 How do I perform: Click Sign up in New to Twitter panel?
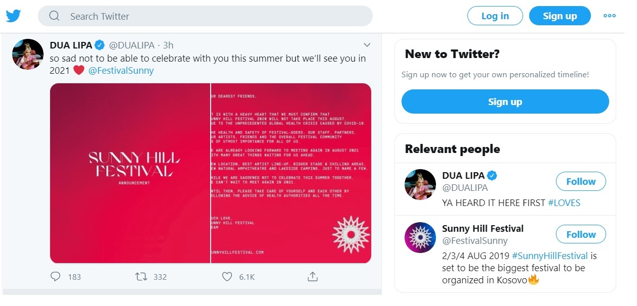point(505,102)
